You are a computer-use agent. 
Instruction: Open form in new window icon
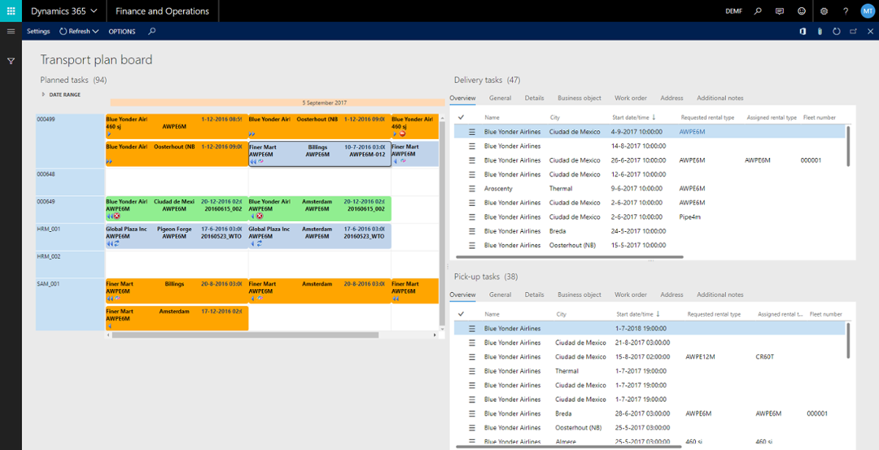tap(853, 31)
